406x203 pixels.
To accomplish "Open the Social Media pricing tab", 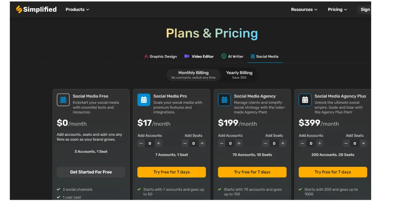I will click(265, 57).
